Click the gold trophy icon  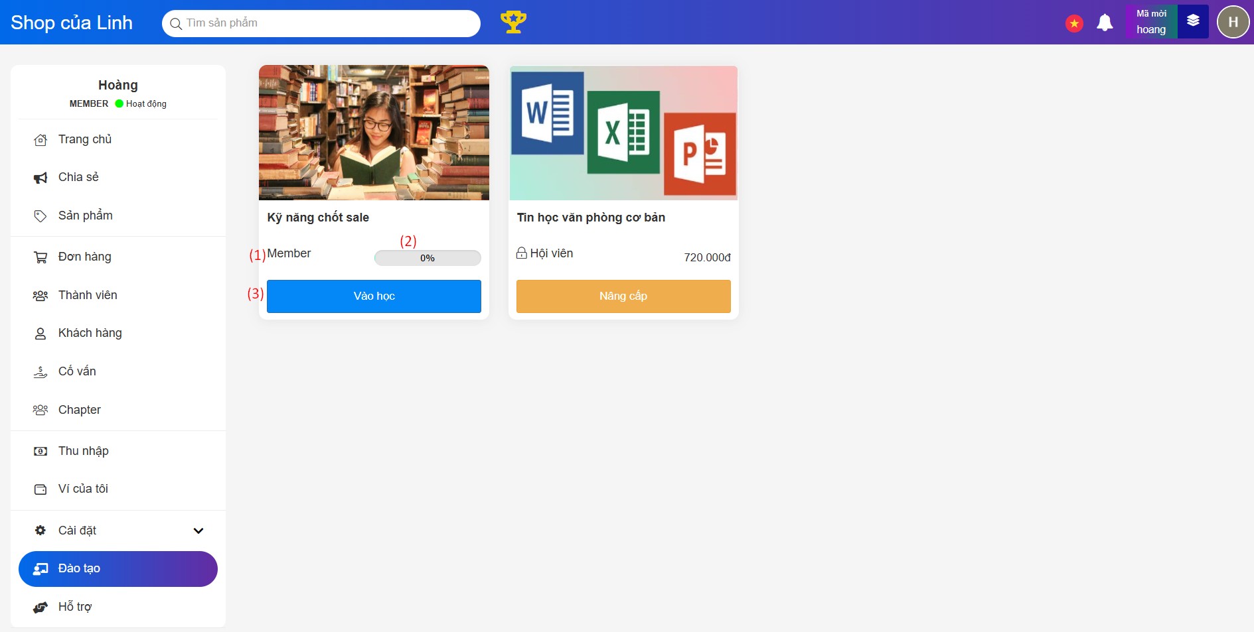pos(512,23)
